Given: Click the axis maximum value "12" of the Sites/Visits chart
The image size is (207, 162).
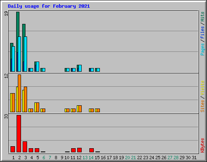Looking at the screenshot, I should tap(6, 76).
